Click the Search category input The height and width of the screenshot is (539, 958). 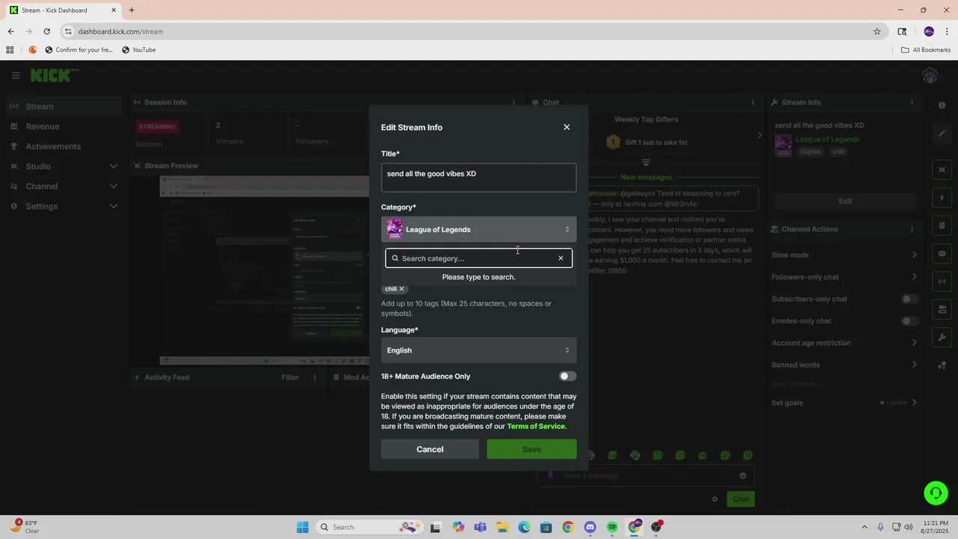(478, 258)
